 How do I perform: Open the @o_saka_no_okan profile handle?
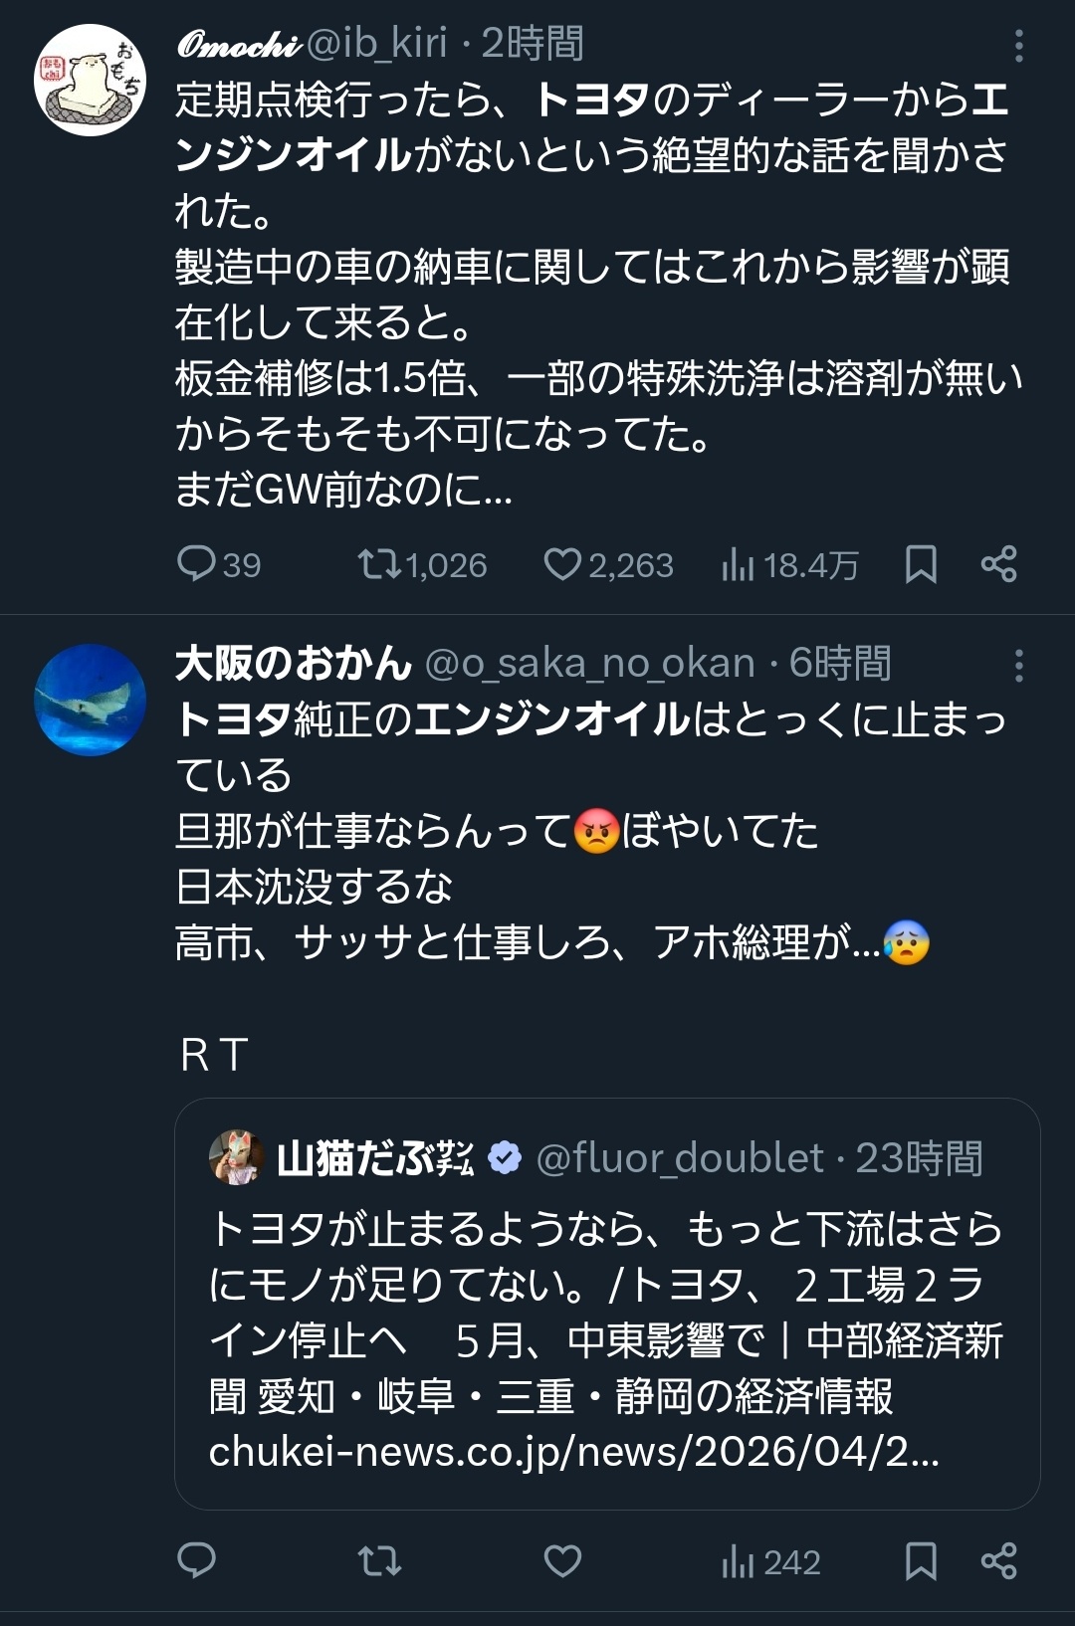[x=589, y=664]
